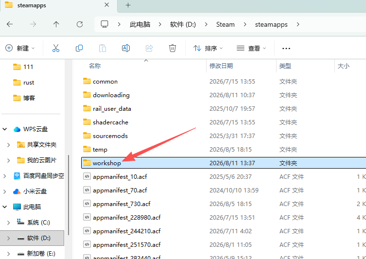Click the computer icon in address bar
Viewport: 366px width, 259px height.
click(x=105, y=24)
